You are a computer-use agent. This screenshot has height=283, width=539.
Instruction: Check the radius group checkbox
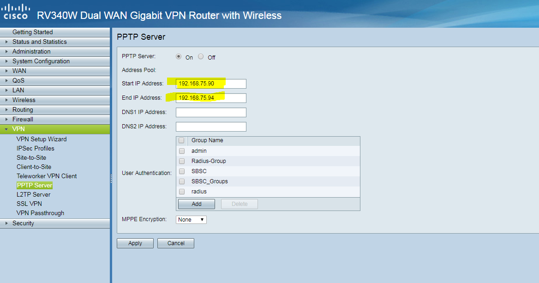(182, 192)
